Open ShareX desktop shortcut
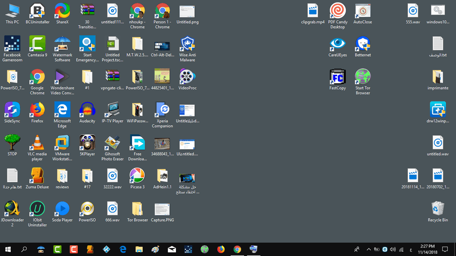Viewport: 456px width, 256px height. pos(62,14)
